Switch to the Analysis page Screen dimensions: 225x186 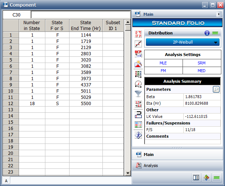click(x=151, y=165)
